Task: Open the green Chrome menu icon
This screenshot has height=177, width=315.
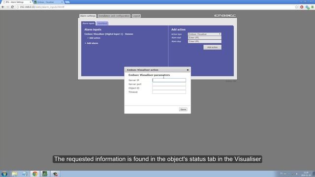Action: point(313,7)
